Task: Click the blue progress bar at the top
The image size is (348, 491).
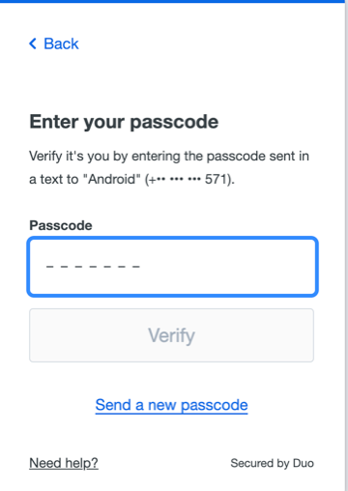Action: coord(172,1)
